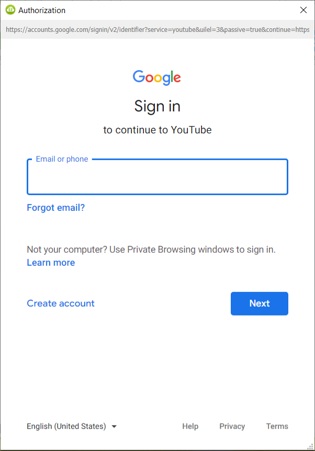Open the Privacy footer link
Viewport: 315px width, 451px height.
click(232, 426)
